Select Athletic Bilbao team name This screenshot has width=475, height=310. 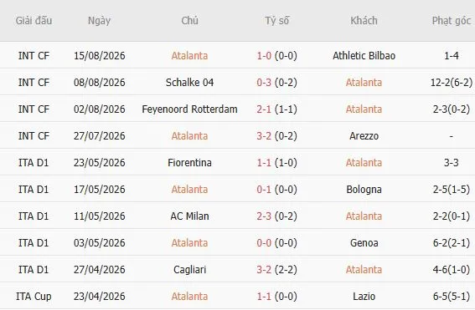point(364,56)
